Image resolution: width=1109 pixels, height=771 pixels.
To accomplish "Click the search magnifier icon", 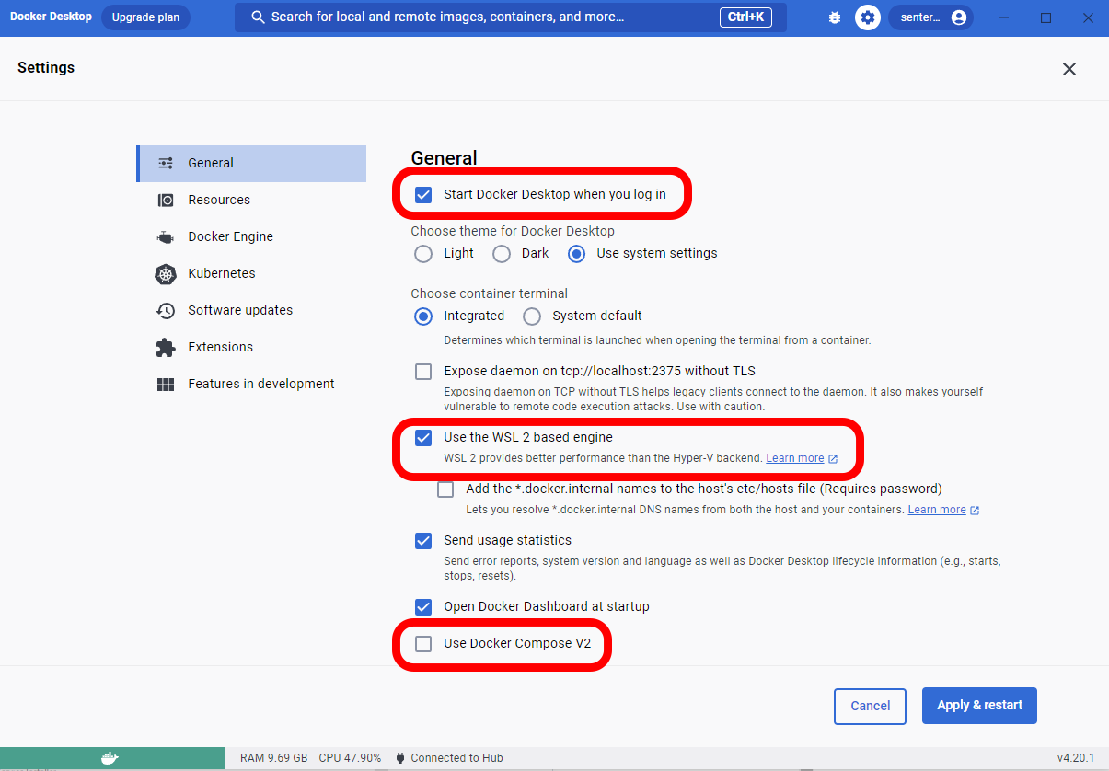I will (x=258, y=17).
